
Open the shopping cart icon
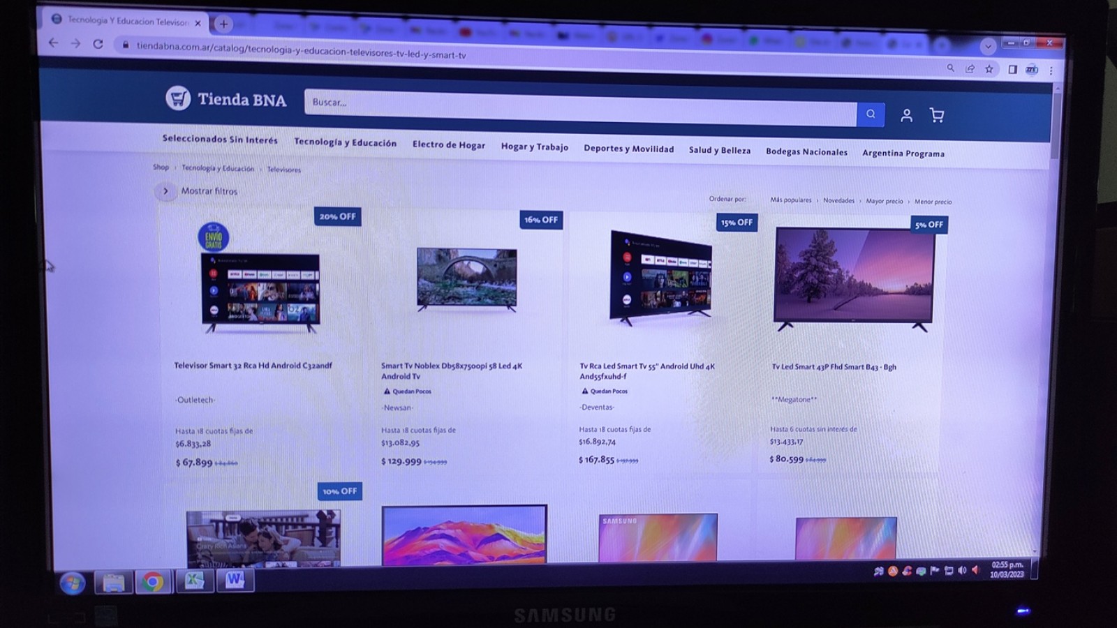938,115
